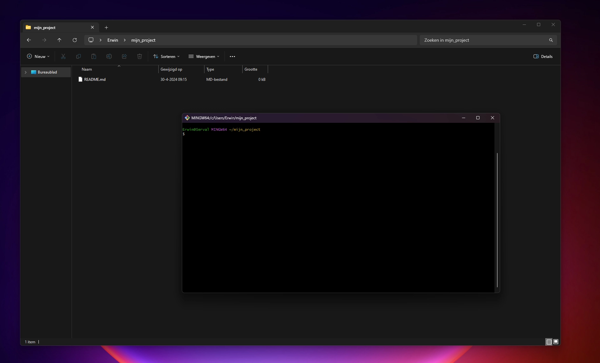Click the date 30-4-2024 09:15
The height and width of the screenshot is (363, 600).
point(174,80)
